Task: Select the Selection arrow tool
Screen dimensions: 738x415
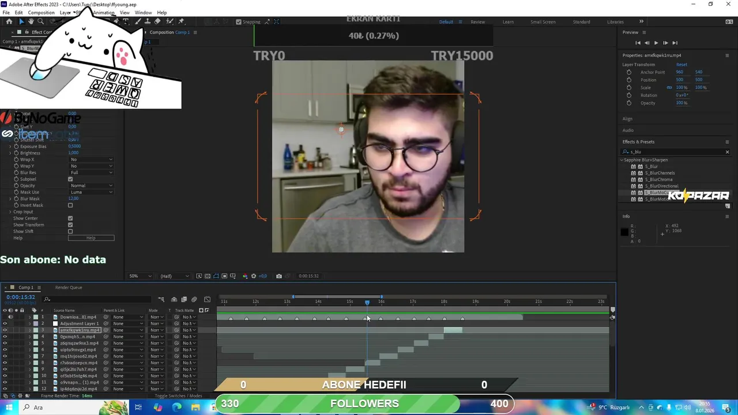Action: 21,21
